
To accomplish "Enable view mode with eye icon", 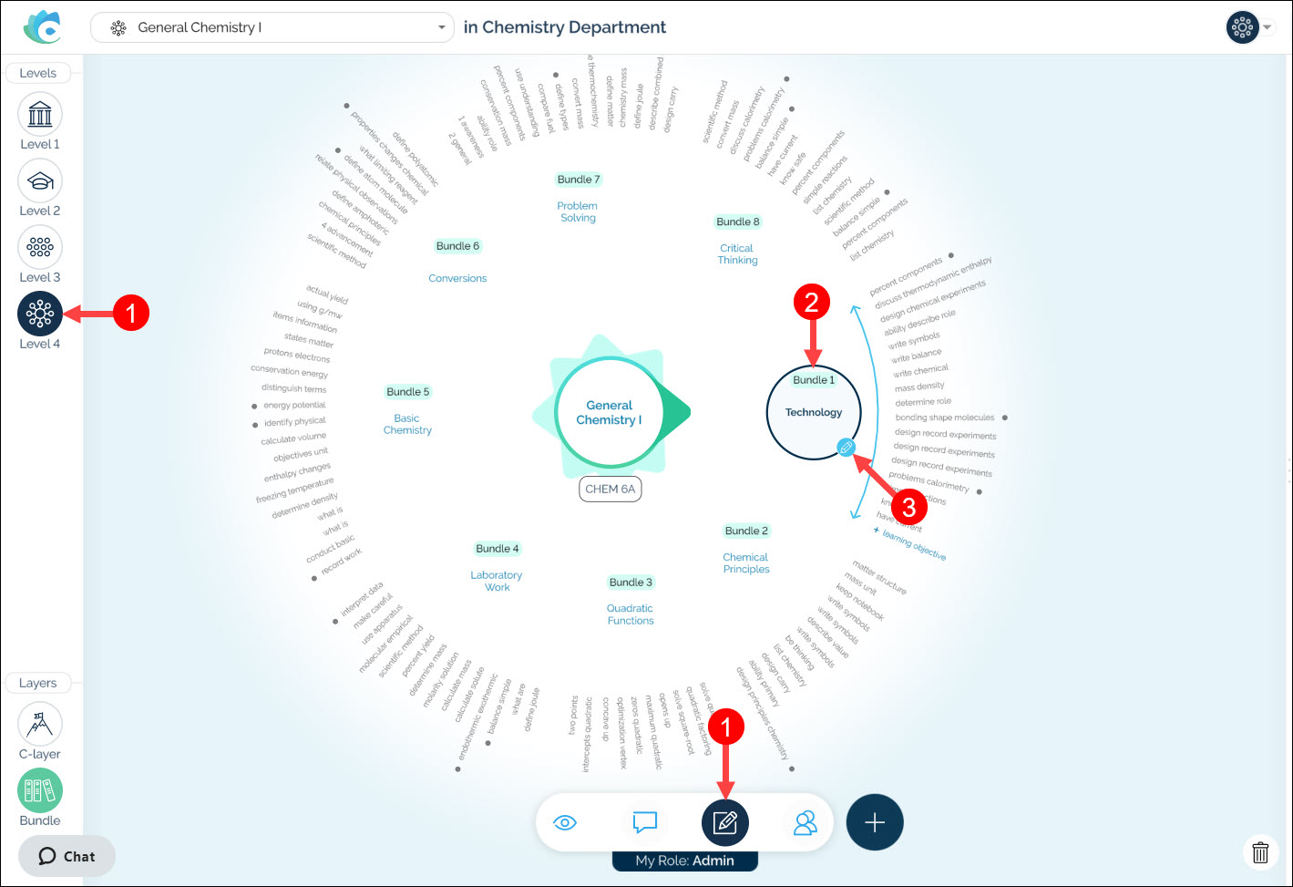I will click(565, 823).
